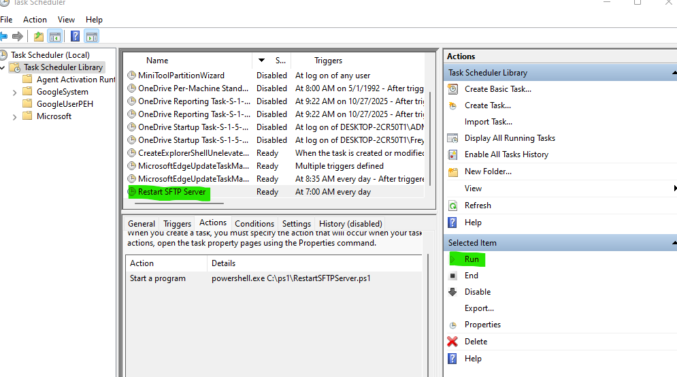This screenshot has height=377, width=677.
Task: Toggle the Show/Hide Console Tree toolbar button
Action: [x=55, y=36]
